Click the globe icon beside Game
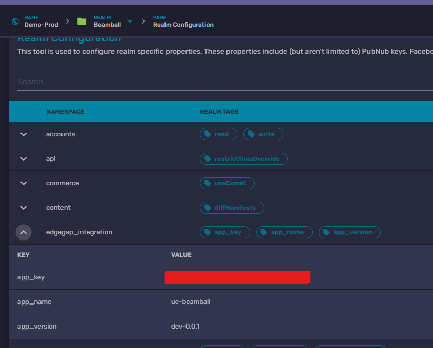This screenshot has width=433, height=348. point(15,21)
